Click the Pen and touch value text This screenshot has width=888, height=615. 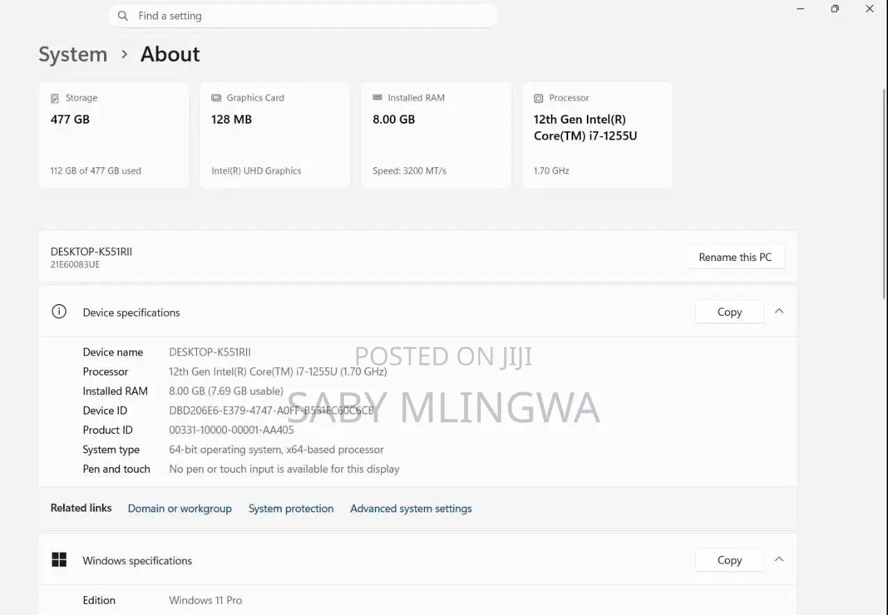(284, 469)
